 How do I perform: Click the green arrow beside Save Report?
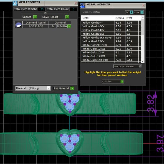tap(67, 17)
